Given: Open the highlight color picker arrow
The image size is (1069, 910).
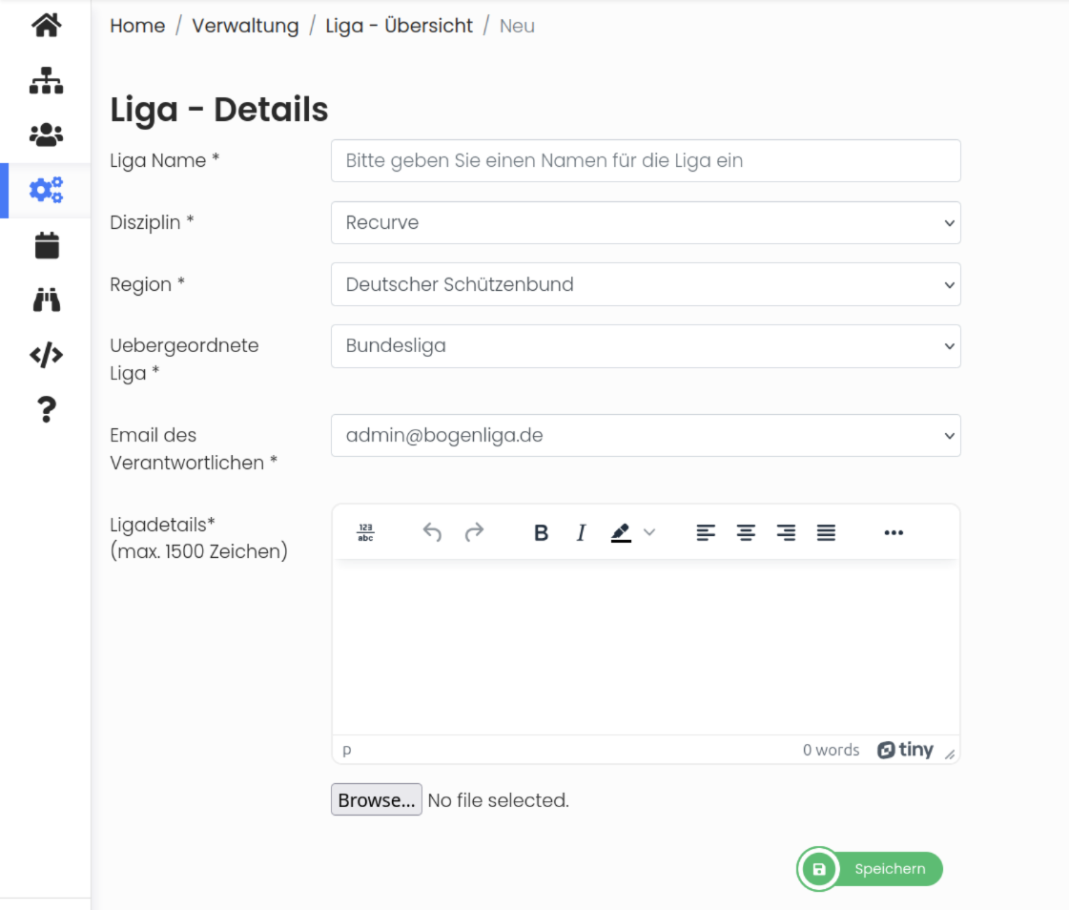Looking at the screenshot, I should 649,532.
